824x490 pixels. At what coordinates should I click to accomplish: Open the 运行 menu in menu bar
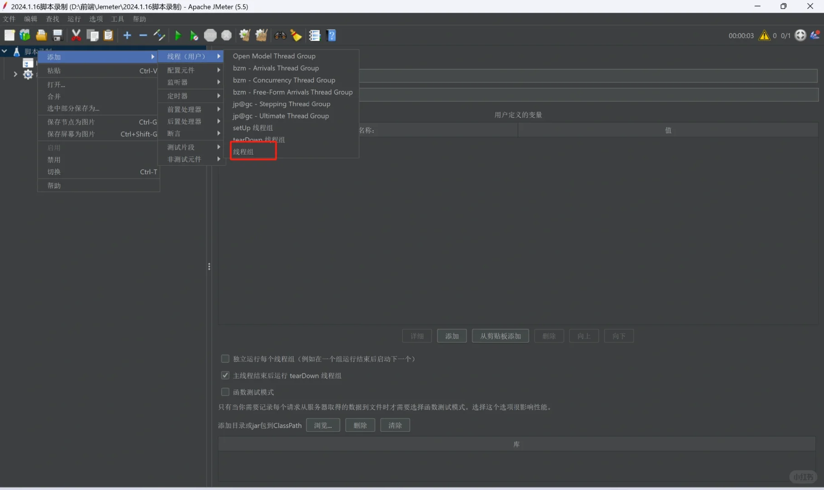point(74,19)
